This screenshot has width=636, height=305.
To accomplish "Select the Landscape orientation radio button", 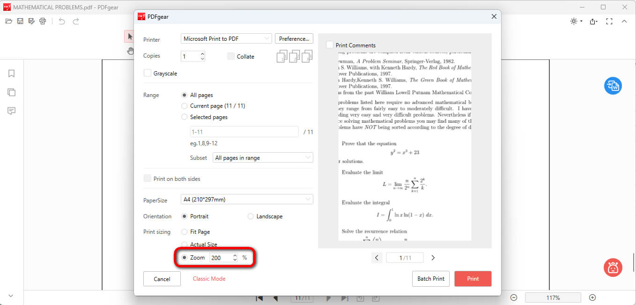I will click(251, 216).
